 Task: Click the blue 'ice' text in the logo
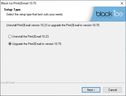[x=118, y=14]
